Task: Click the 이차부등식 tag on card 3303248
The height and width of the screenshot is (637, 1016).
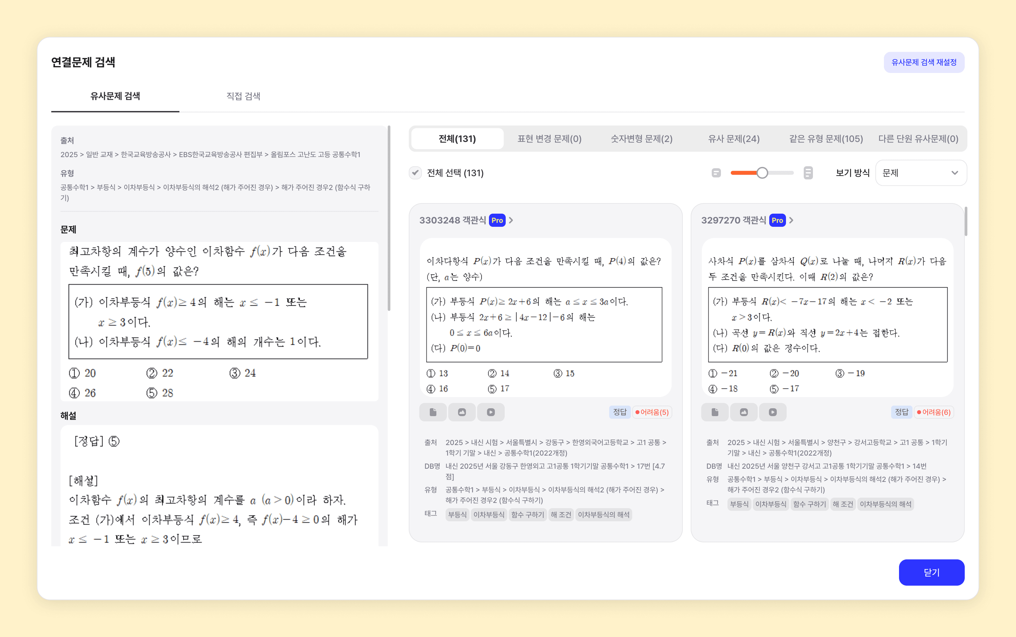Action: [x=489, y=515]
